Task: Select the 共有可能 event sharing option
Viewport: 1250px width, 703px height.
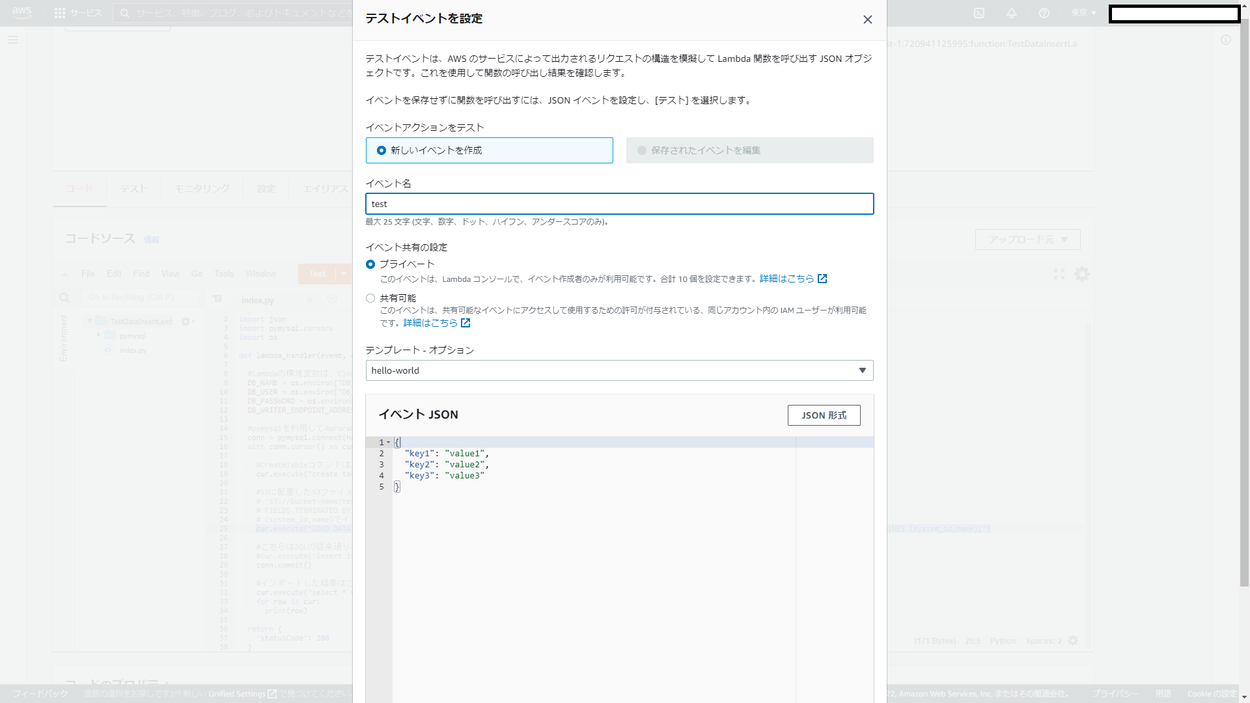Action: click(x=370, y=298)
